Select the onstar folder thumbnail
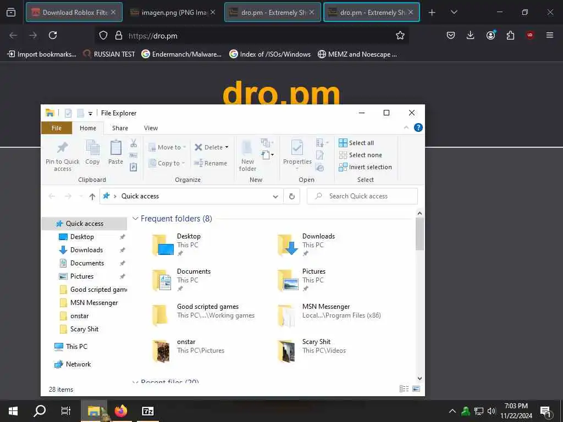Screen dimensions: 563x422 161,351
